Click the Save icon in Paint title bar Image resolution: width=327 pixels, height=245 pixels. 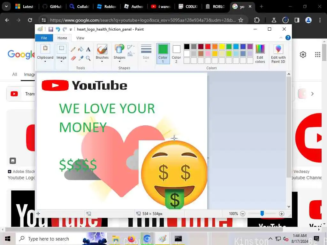coord(51,29)
